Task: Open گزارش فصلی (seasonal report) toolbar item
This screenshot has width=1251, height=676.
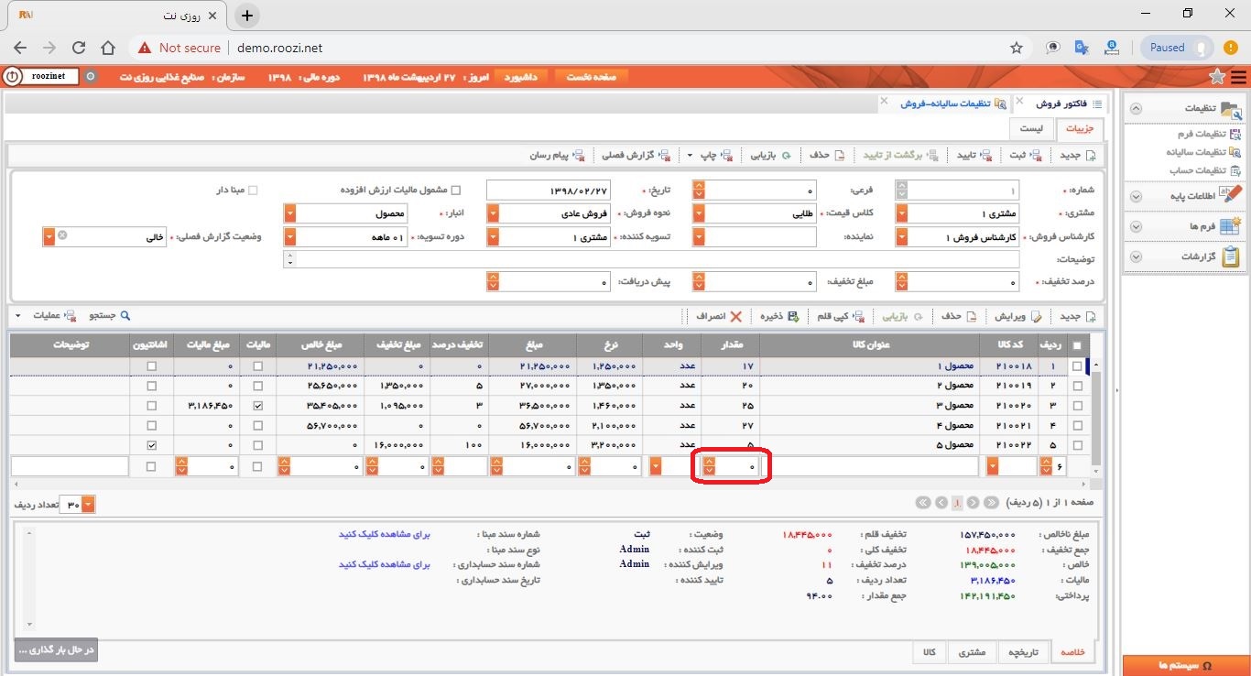Action: 636,156
